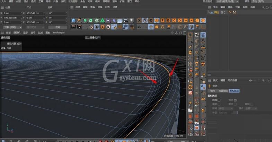The height and width of the screenshot is (142, 272).
Task: Open the 节点空间 dropdown
Action: click(227, 1)
